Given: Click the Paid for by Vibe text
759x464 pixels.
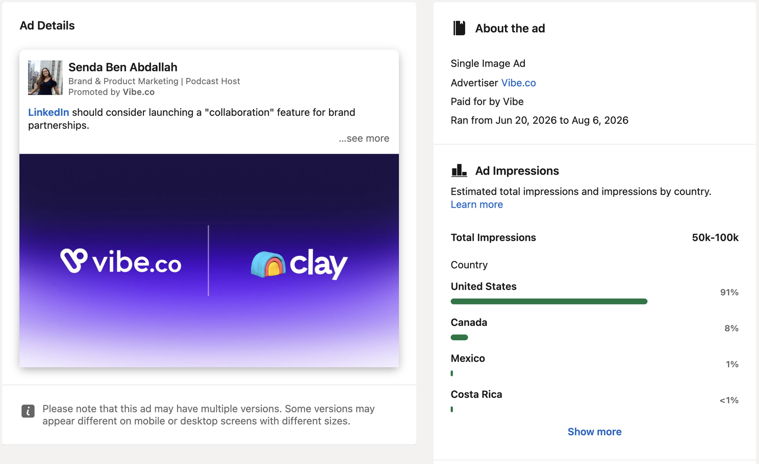Looking at the screenshot, I should pyautogui.click(x=487, y=101).
